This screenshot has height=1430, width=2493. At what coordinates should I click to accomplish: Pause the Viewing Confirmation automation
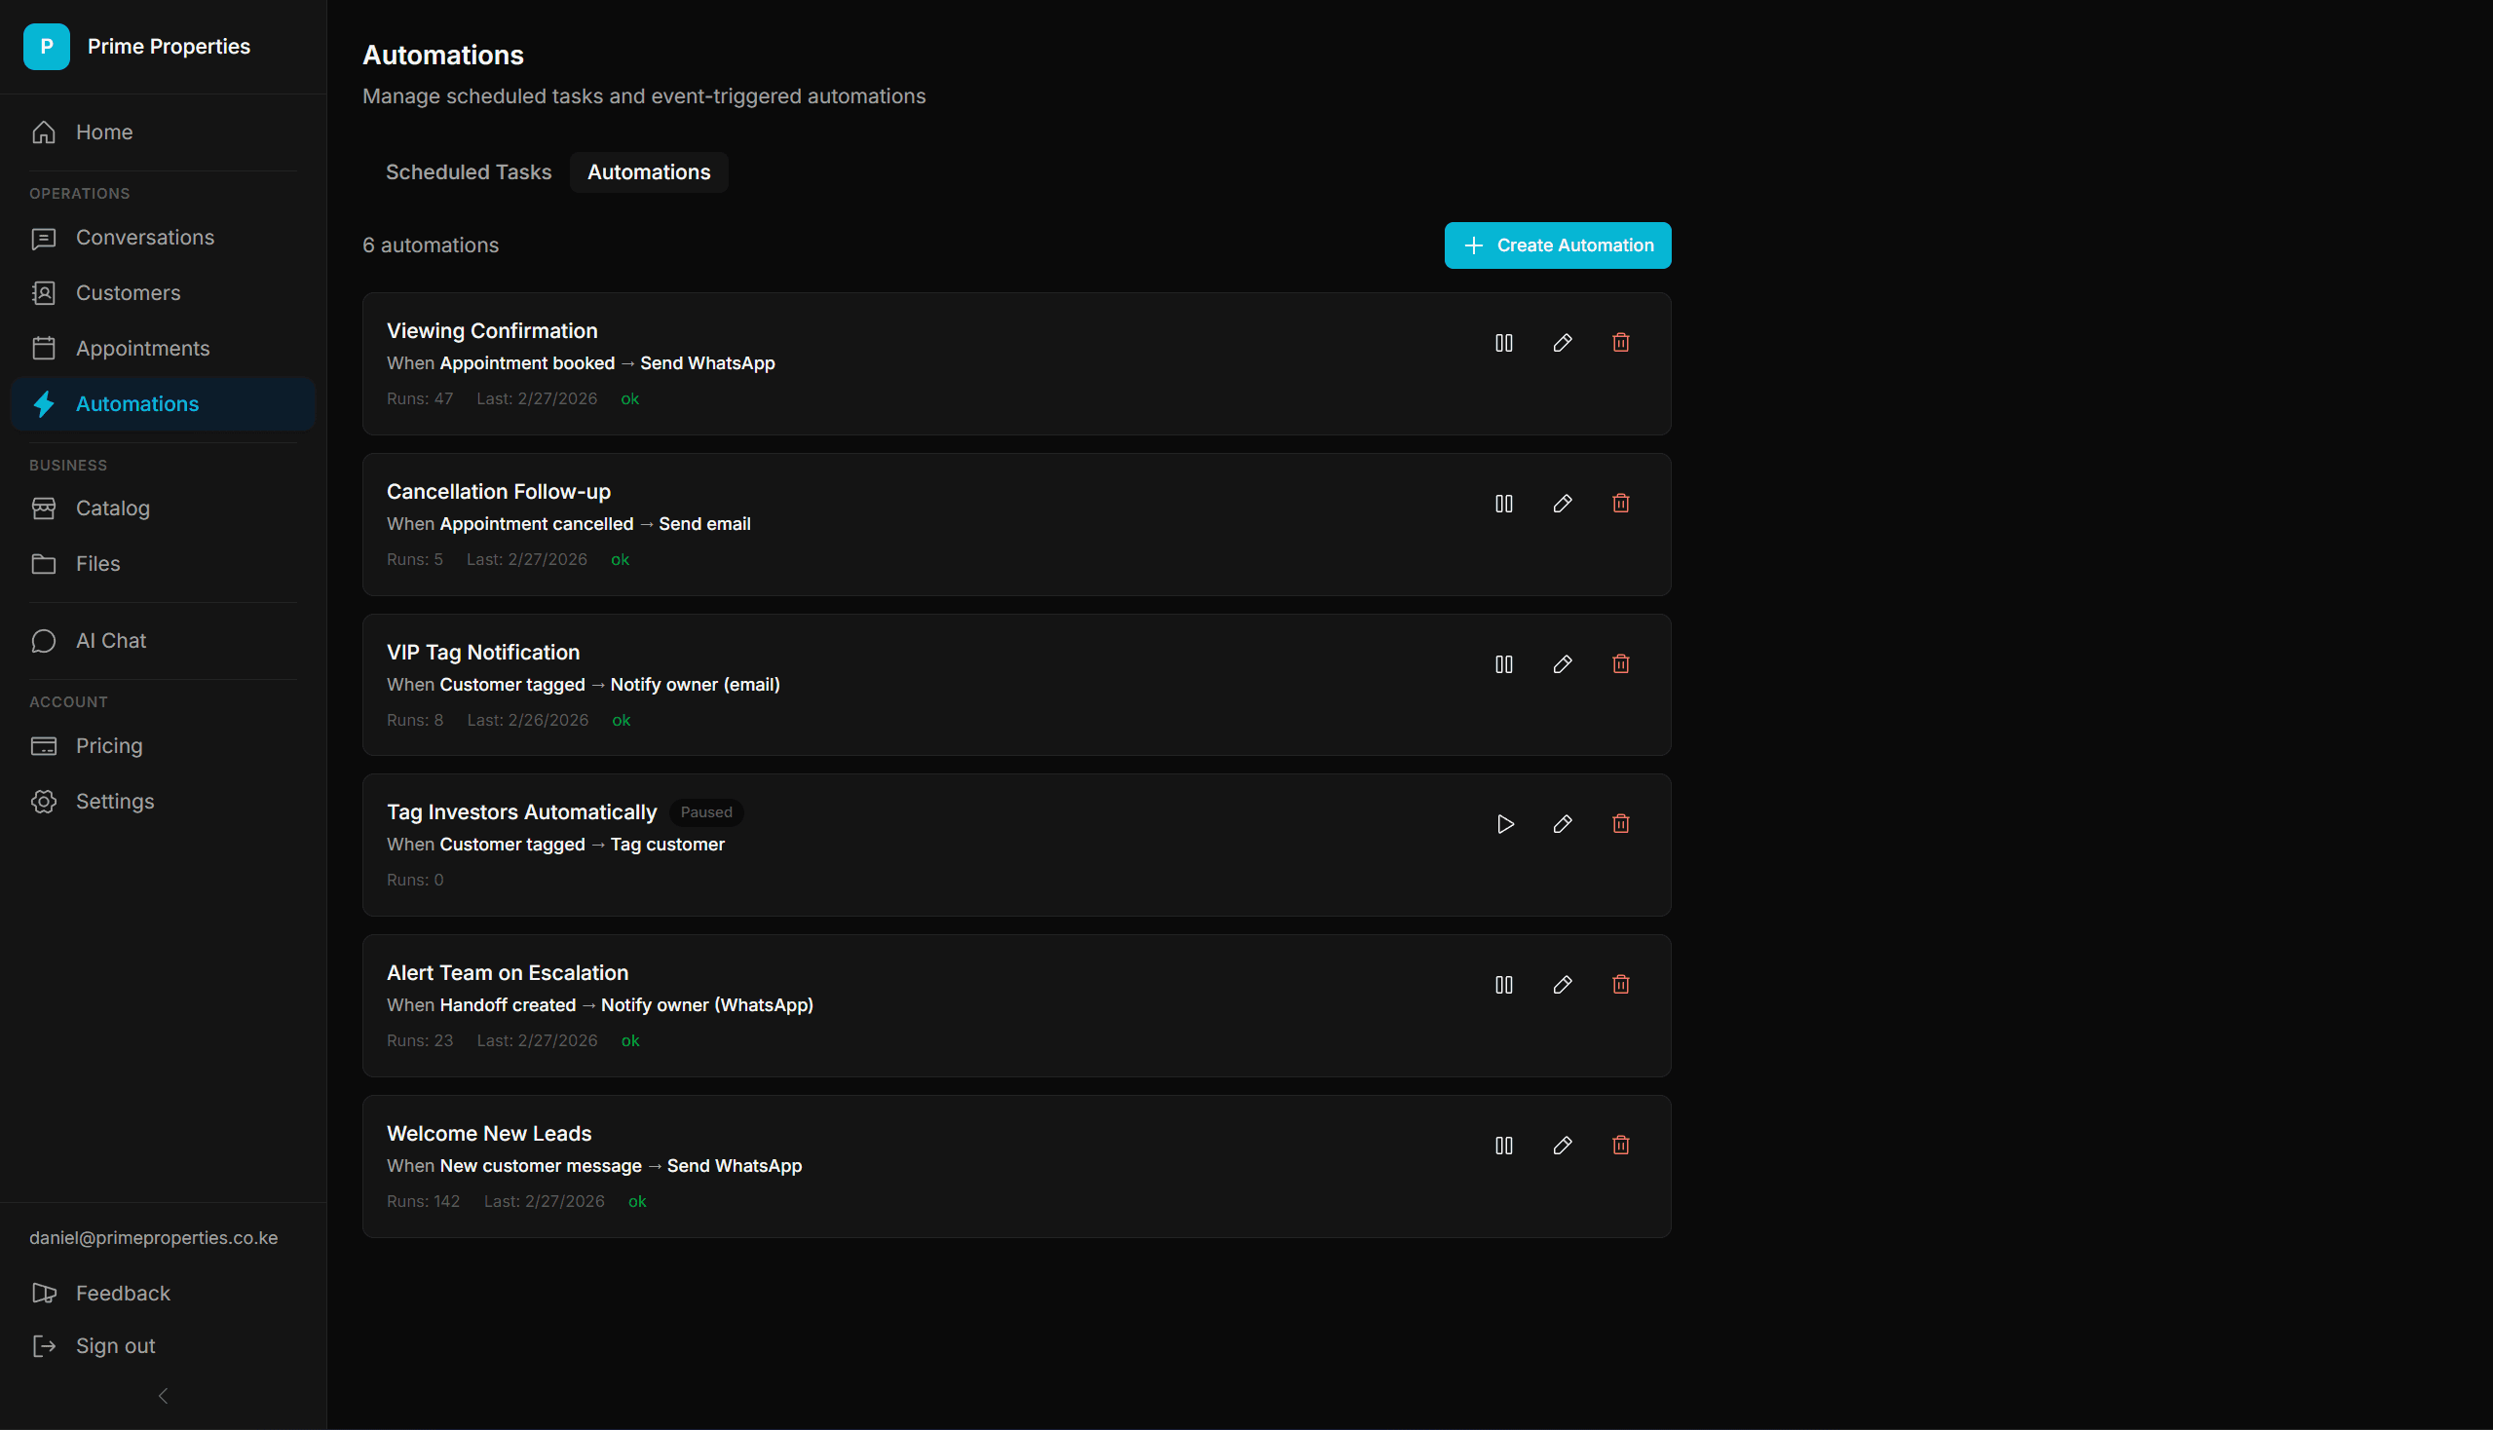(x=1503, y=343)
